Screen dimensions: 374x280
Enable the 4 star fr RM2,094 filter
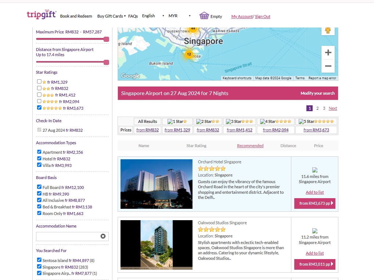[x=39, y=101]
